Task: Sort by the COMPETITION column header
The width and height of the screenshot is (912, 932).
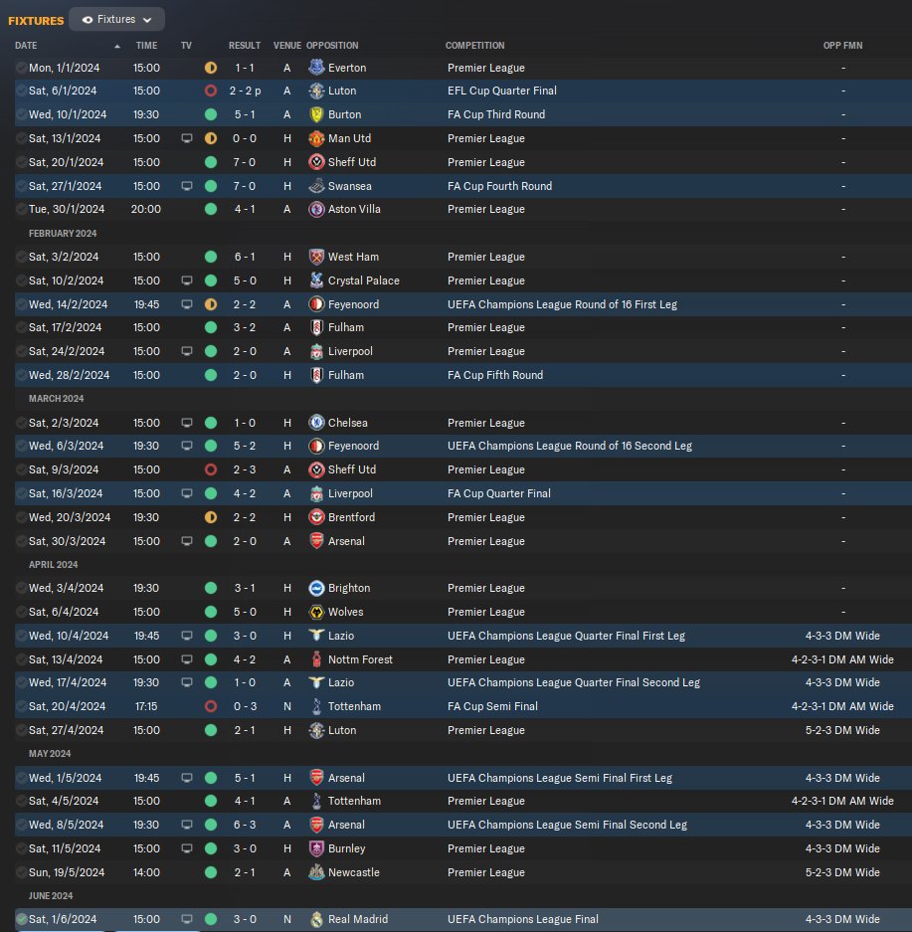Action: [475, 45]
